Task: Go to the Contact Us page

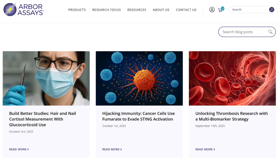Action: tap(186, 10)
